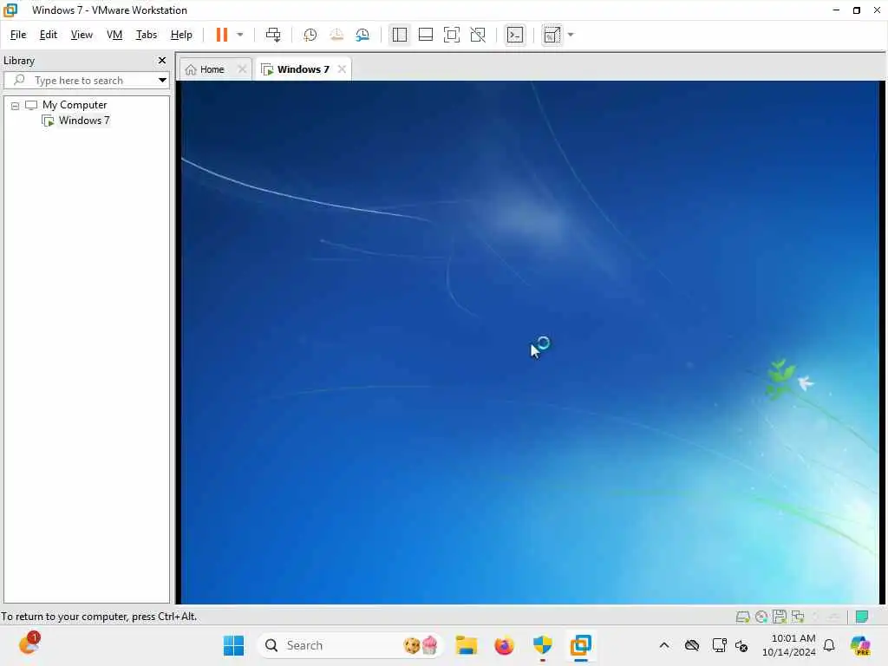Click VMware Workstation taskbar icon
Viewport: 888px width, 666px height.
(580, 645)
